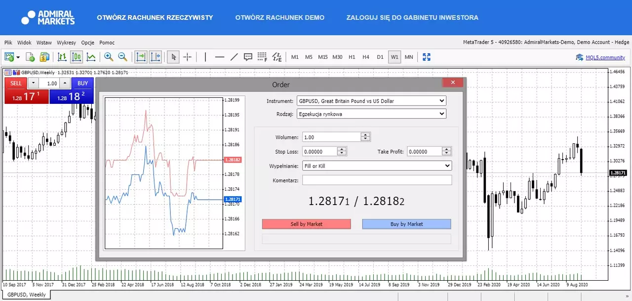
Task: Toggle candlestick chart mode
Action: pos(77,57)
